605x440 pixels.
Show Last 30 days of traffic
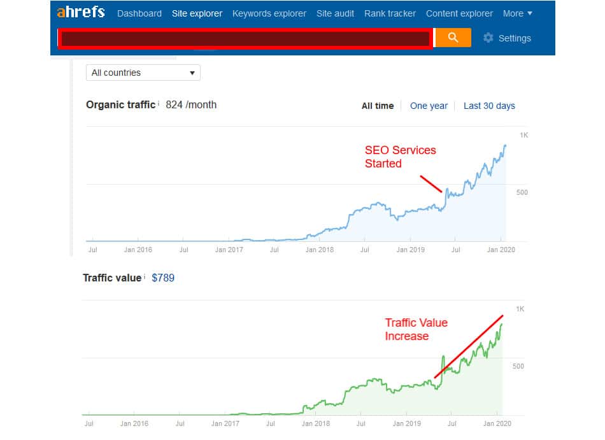(x=489, y=106)
